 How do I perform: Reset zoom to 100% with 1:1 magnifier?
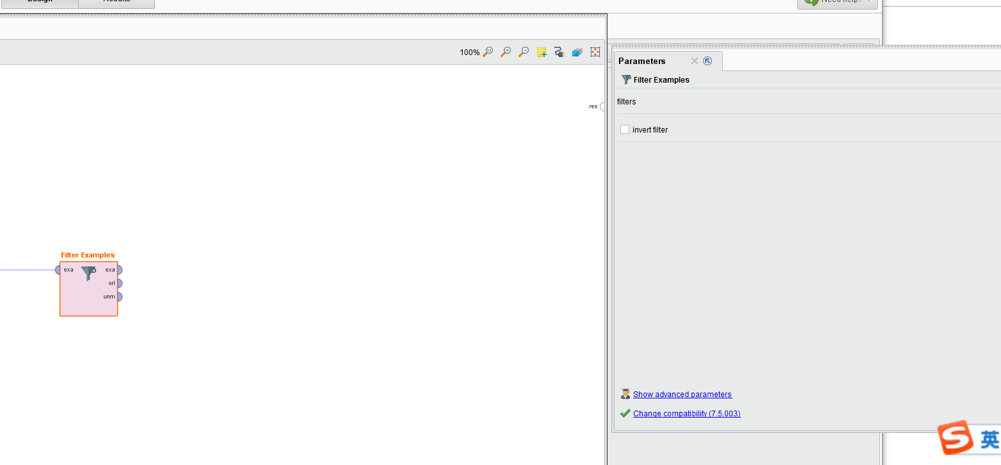tap(488, 52)
